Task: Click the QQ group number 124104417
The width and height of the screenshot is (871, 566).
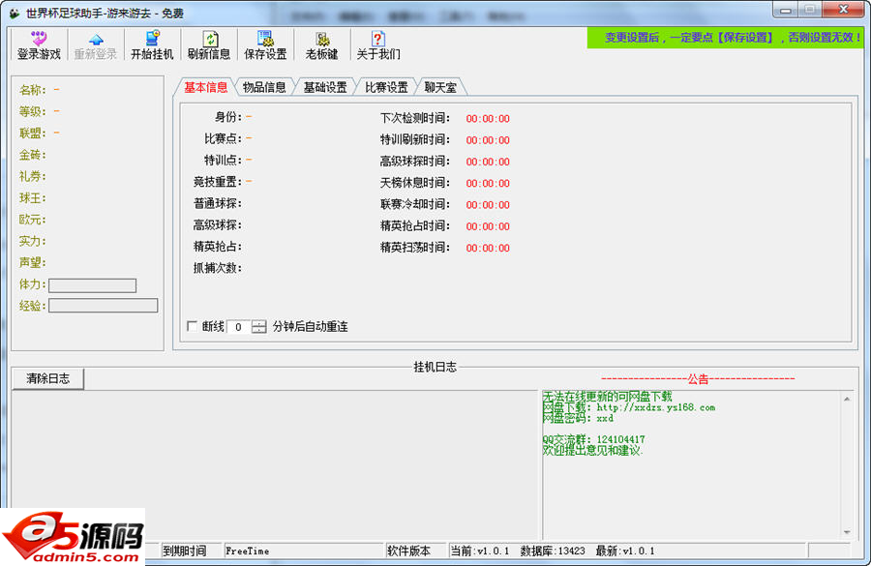Action: pyautogui.click(x=621, y=439)
